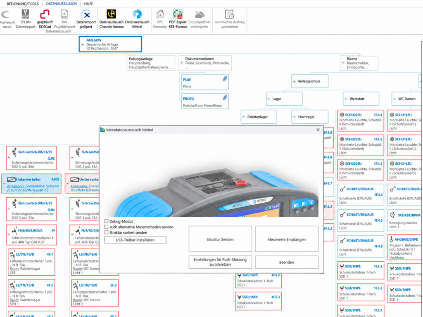423x317 pixels.
Task: Start EPLAN Datenimport
Action: [x=25, y=19]
